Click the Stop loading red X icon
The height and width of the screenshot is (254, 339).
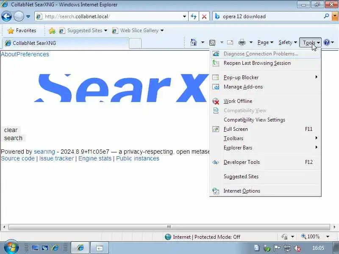tap(204, 17)
